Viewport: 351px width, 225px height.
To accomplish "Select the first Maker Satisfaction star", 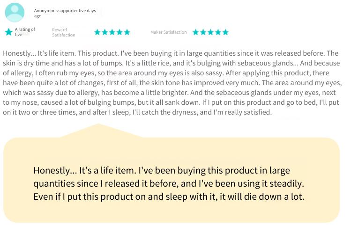I will (195, 32).
